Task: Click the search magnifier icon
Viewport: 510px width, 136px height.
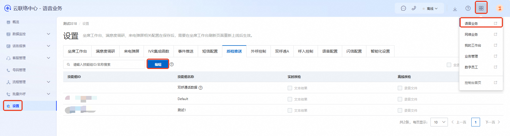Action: pyautogui.click(x=68, y=65)
